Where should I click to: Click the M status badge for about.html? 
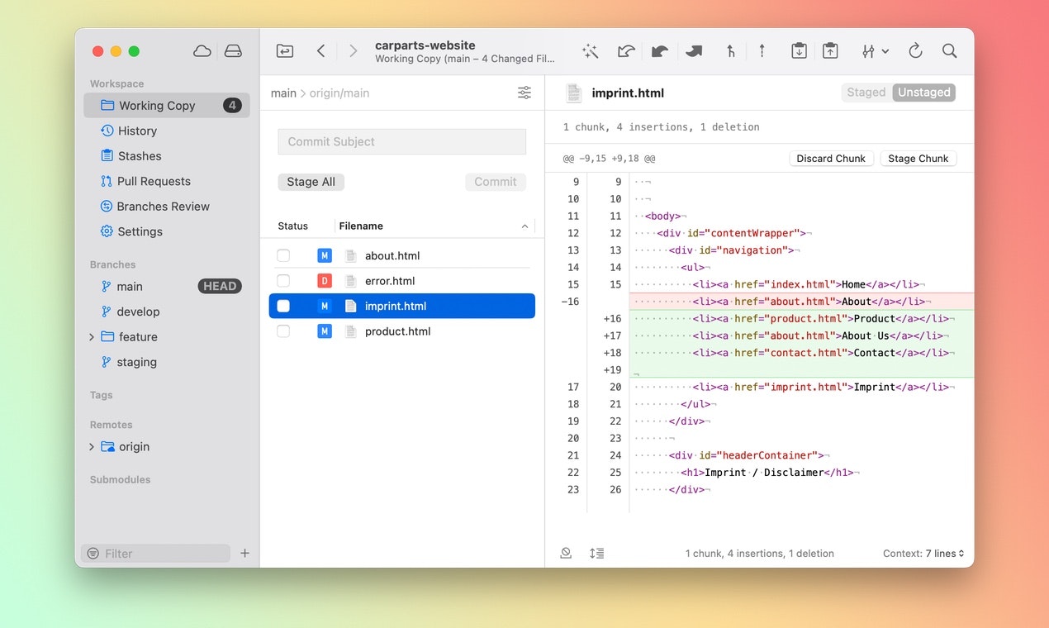click(x=325, y=256)
